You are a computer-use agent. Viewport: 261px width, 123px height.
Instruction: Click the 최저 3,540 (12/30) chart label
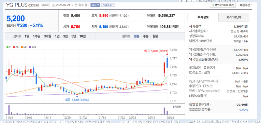tap(77, 100)
